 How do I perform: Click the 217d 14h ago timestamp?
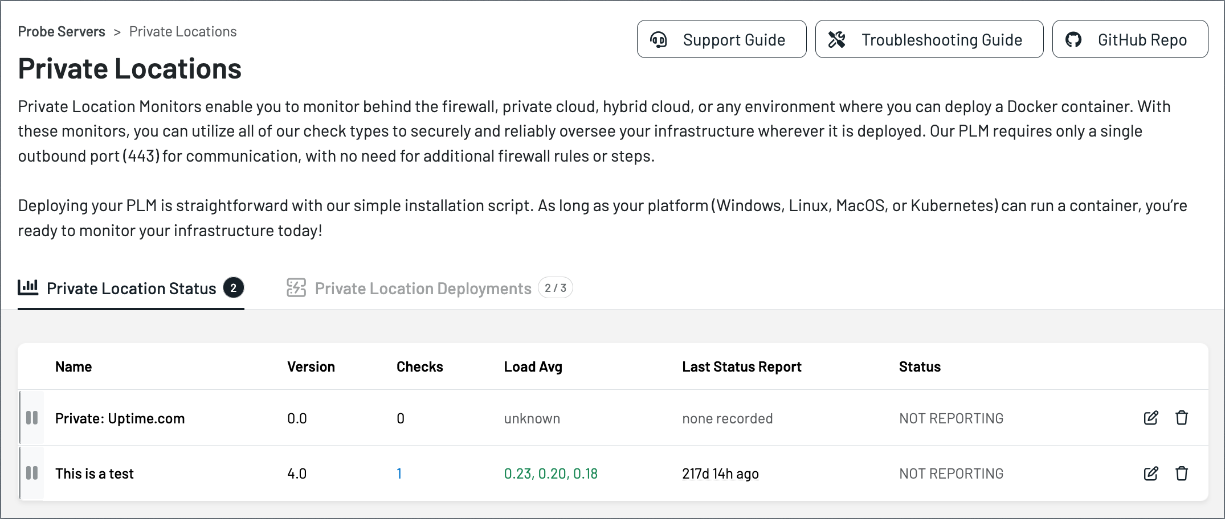(x=720, y=473)
